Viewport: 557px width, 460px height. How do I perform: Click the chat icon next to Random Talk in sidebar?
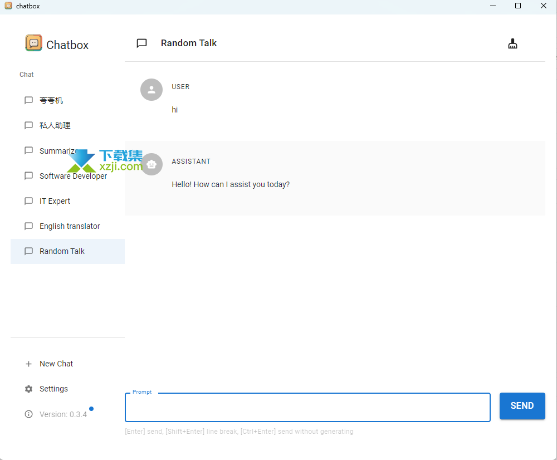28,251
